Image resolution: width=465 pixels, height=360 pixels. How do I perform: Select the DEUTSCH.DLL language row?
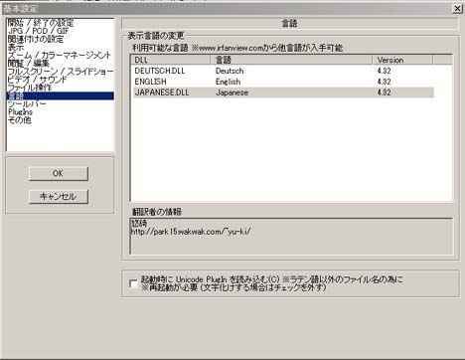[x=283, y=71]
